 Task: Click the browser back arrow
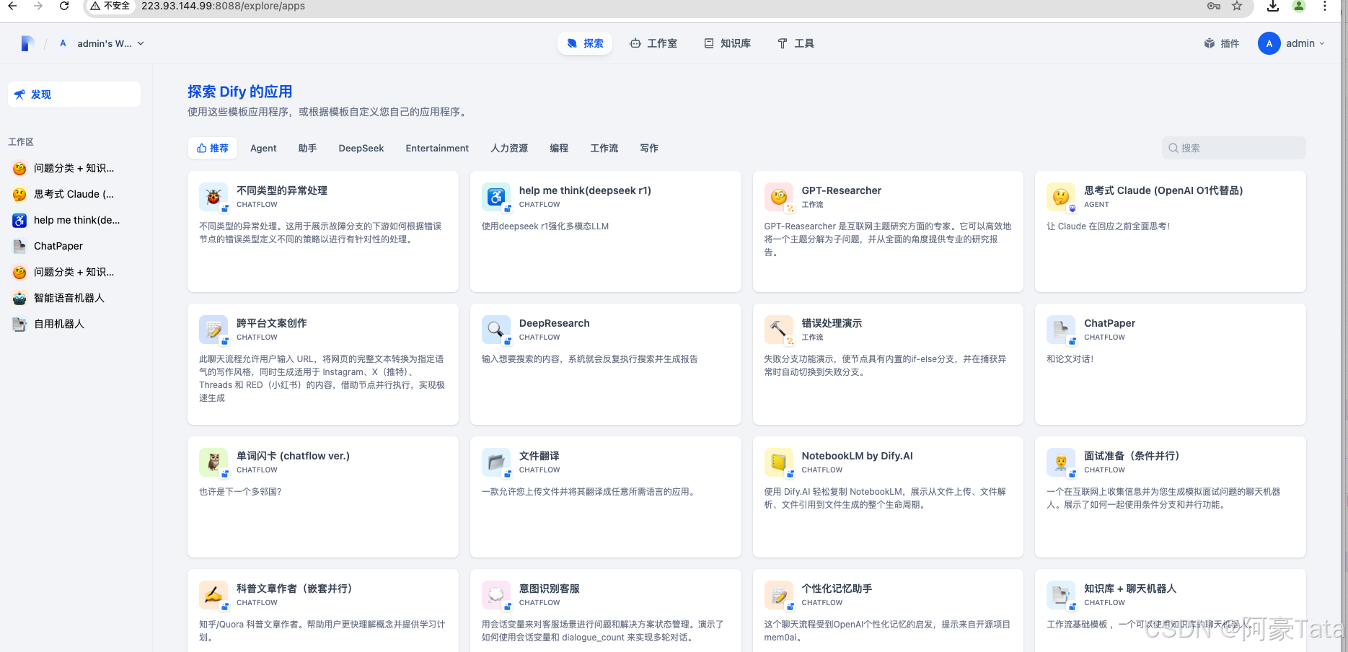pyautogui.click(x=12, y=6)
